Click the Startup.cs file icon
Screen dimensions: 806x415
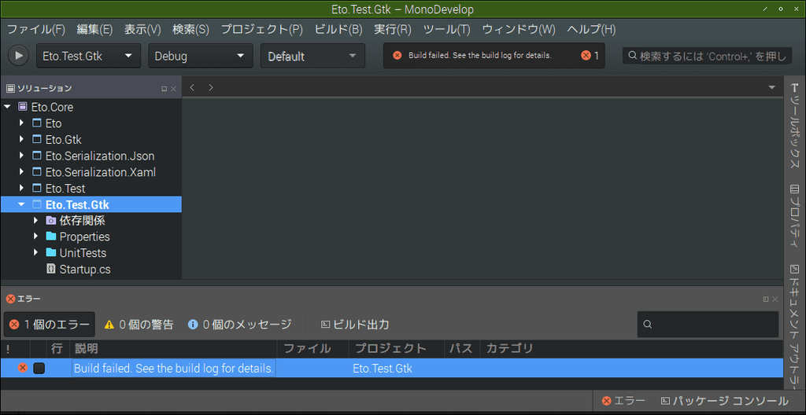tap(50, 269)
